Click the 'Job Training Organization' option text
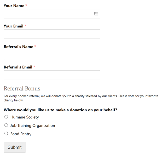The width and height of the screenshot is (162, 155). [x=33, y=125]
